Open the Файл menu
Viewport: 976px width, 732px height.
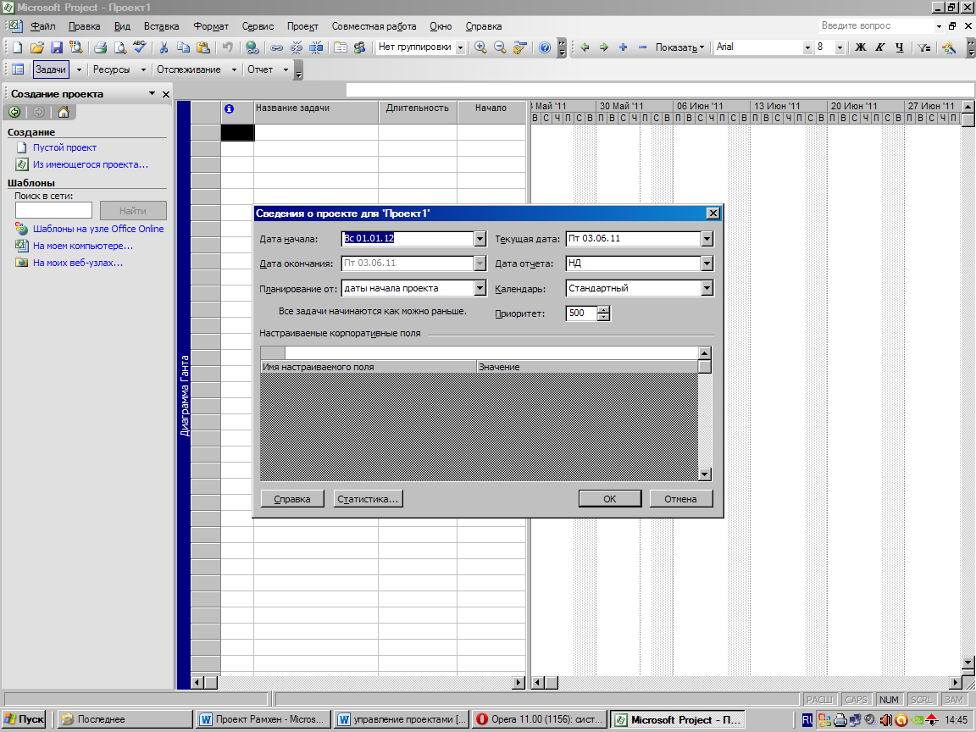[43, 26]
